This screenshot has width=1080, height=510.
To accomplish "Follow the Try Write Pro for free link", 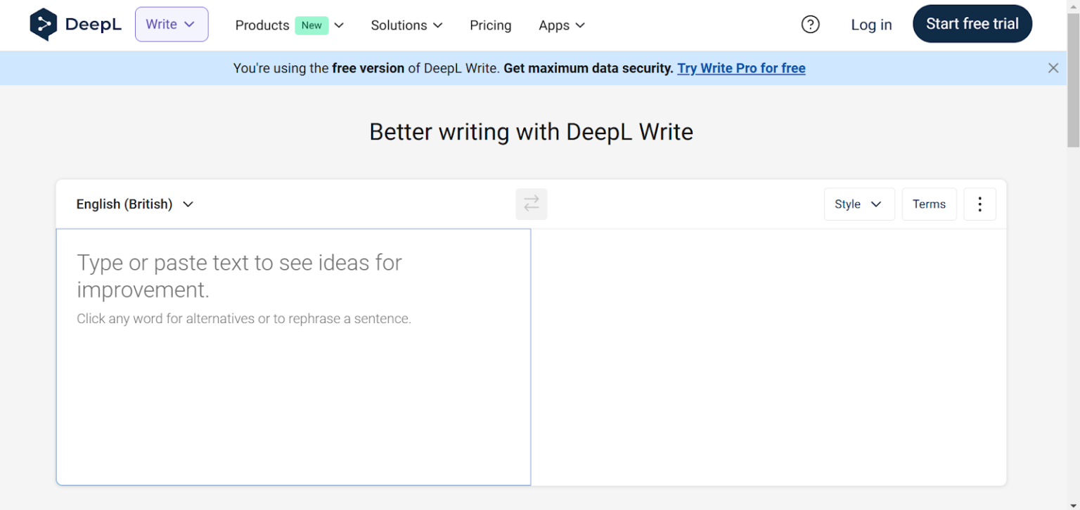I will click(x=740, y=68).
